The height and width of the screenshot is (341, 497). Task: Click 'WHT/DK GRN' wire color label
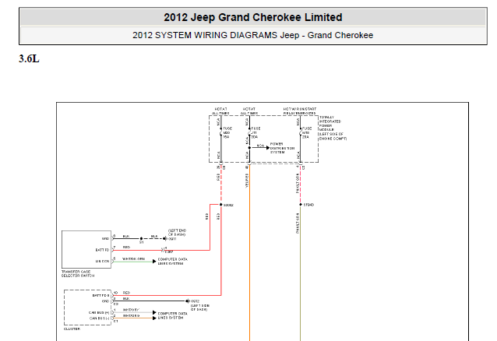[133, 258]
